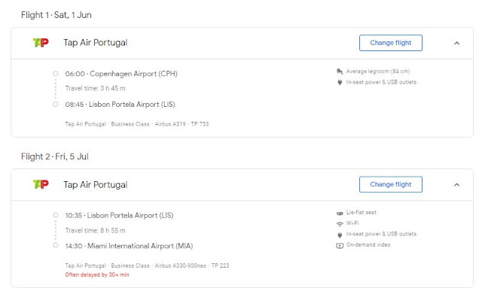Click the TAP logo on Flight 1
The height and width of the screenshot is (294, 482).
click(41, 43)
